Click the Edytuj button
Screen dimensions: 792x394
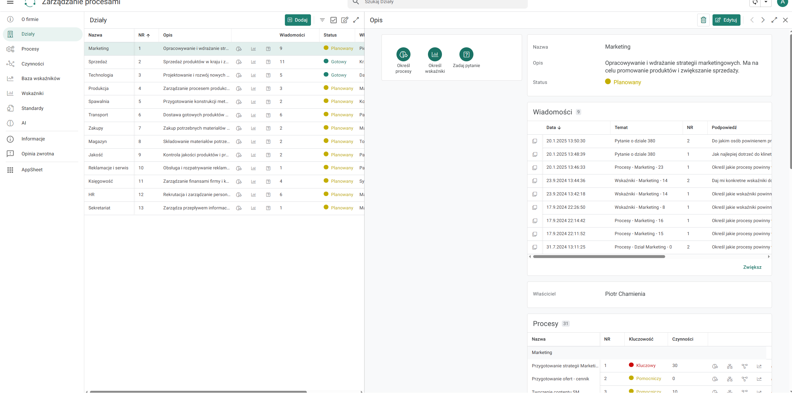point(726,20)
